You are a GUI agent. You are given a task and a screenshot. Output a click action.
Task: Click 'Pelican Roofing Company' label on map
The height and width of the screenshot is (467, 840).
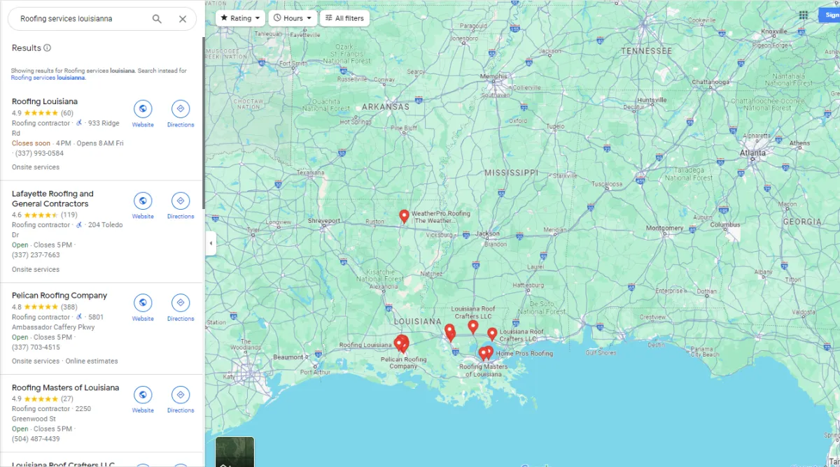click(x=403, y=363)
